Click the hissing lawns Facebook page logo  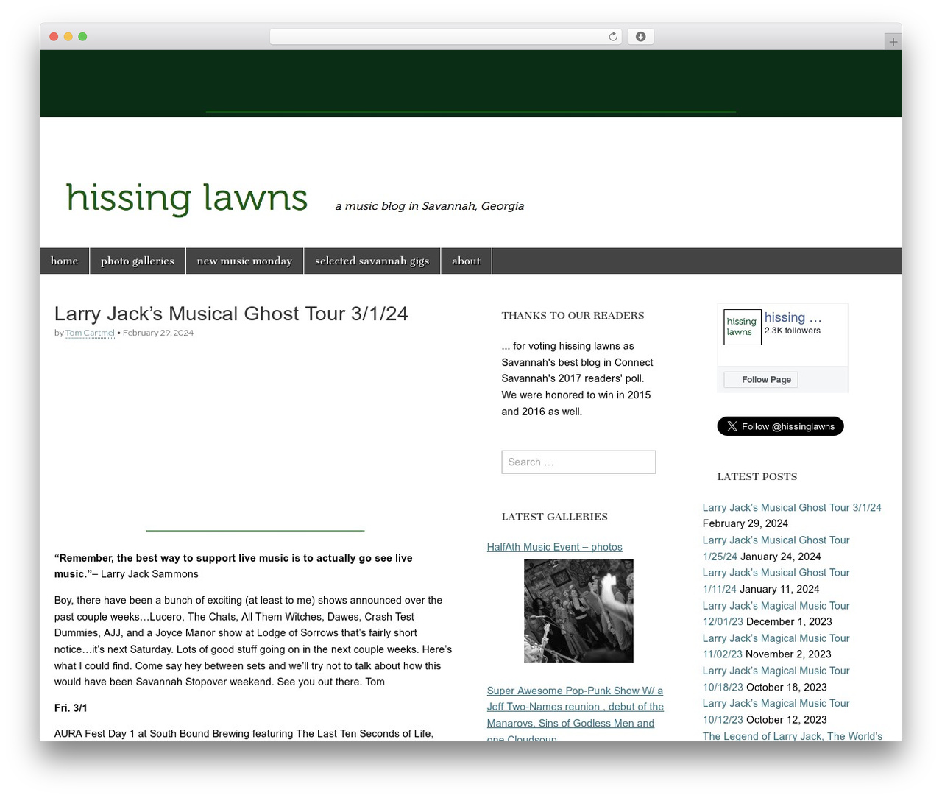pyautogui.click(x=742, y=327)
